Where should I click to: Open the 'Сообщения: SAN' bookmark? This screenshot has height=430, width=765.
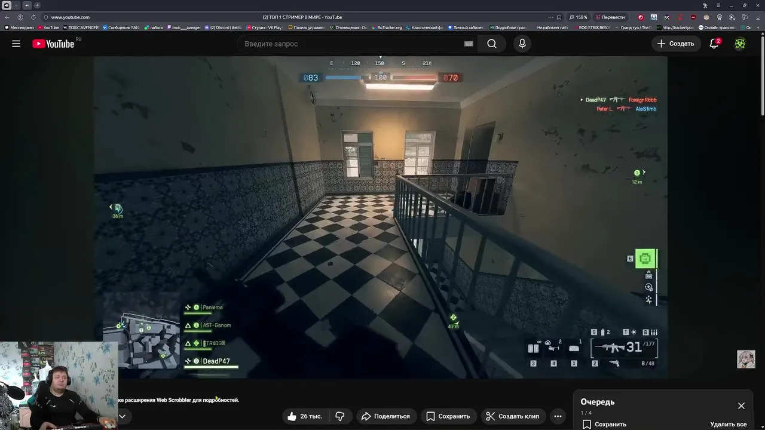[x=121, y=27]
